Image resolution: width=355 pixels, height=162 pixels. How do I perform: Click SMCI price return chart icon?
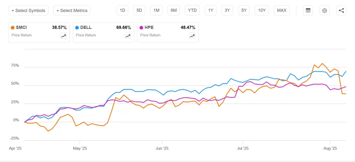63,36
